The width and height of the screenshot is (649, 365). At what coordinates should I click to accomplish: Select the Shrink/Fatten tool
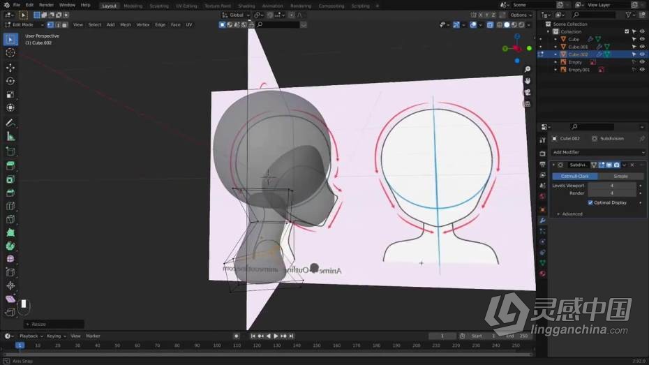[10, 285]
